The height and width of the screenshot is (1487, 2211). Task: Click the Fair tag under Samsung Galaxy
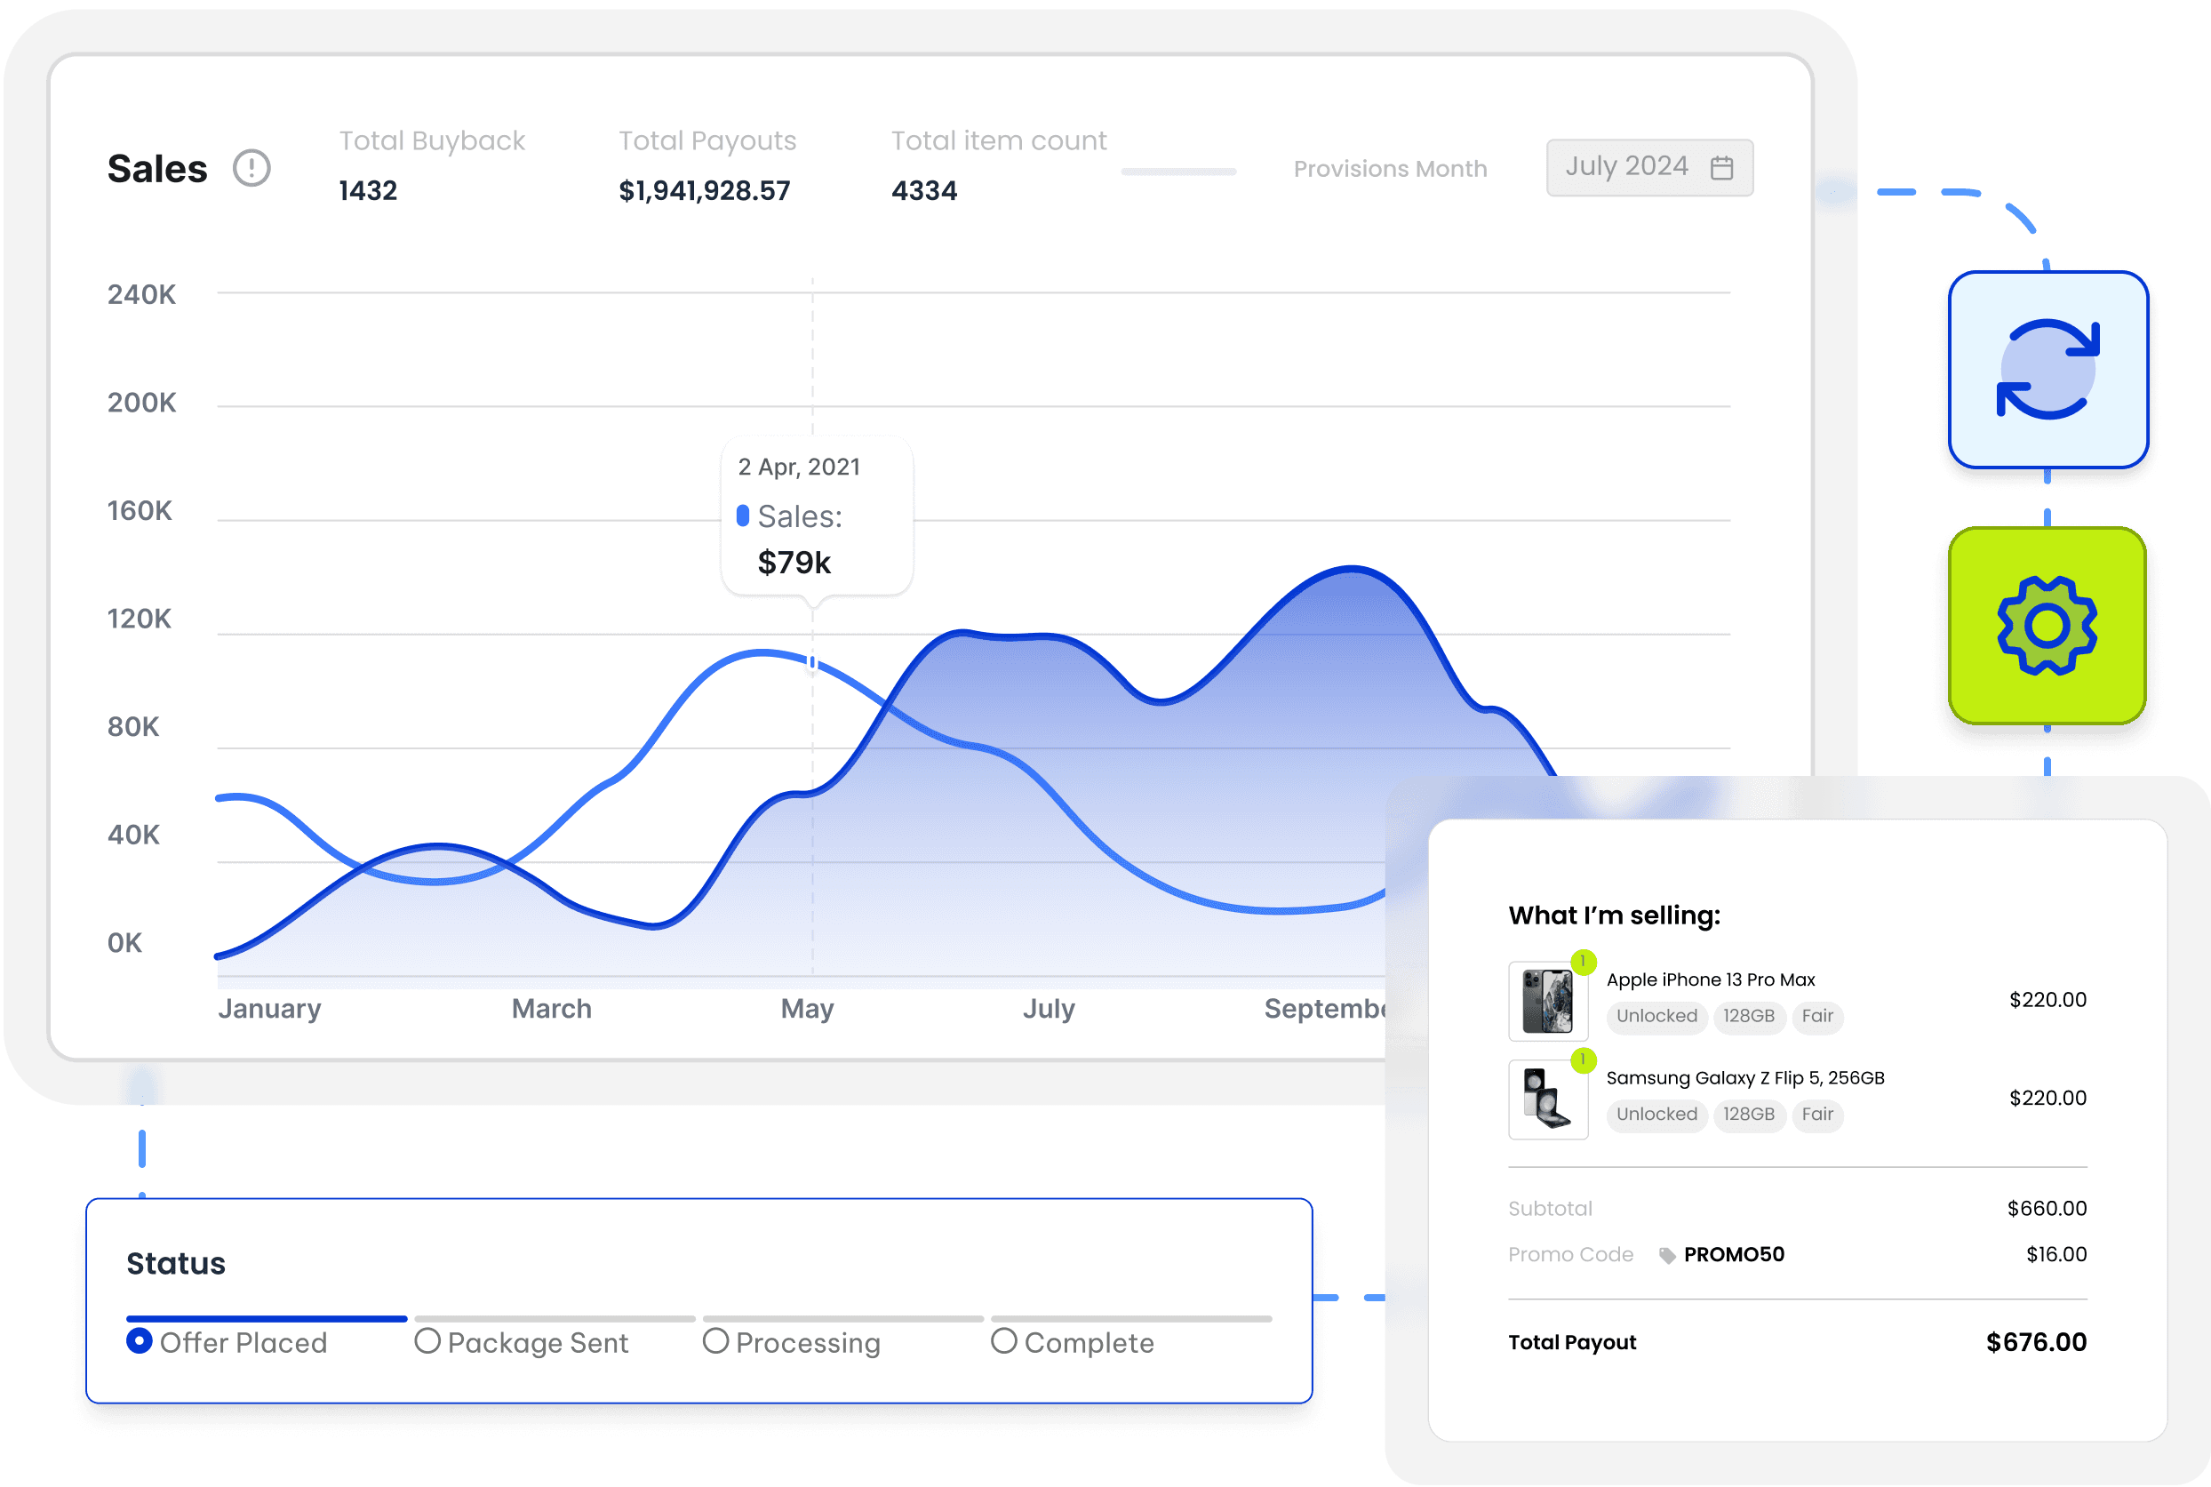pyautogui.click(x=1816, y=1115)
